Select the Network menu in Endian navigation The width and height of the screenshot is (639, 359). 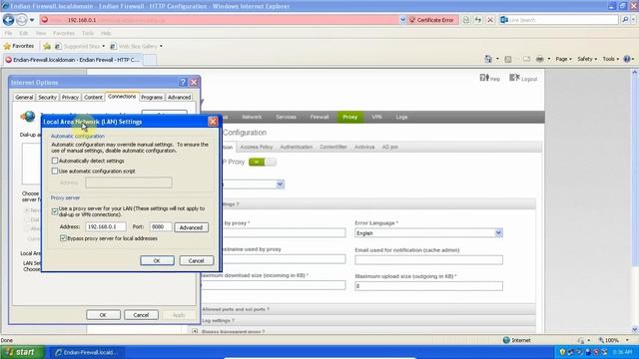pos(252,117)
